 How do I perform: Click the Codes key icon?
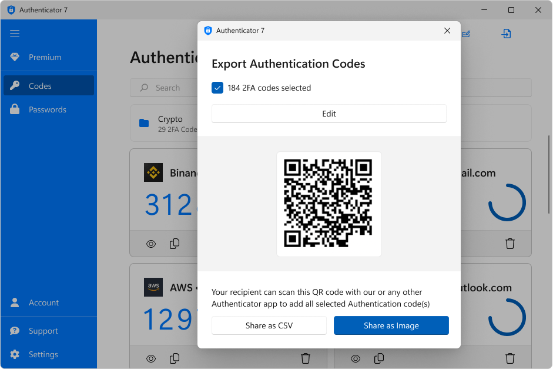point(15,85)
